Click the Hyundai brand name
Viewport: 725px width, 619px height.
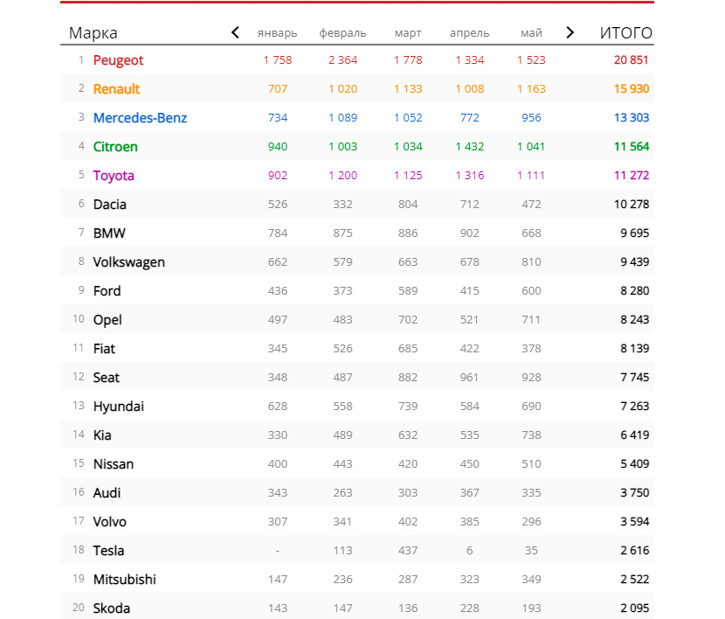(x=119, y=407)
